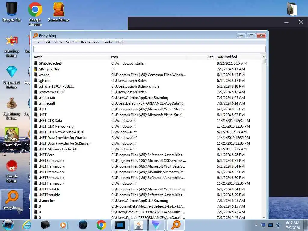Open Zuma Deluxe desktop shortcut

pyautogui.click(x=59, y=12)
